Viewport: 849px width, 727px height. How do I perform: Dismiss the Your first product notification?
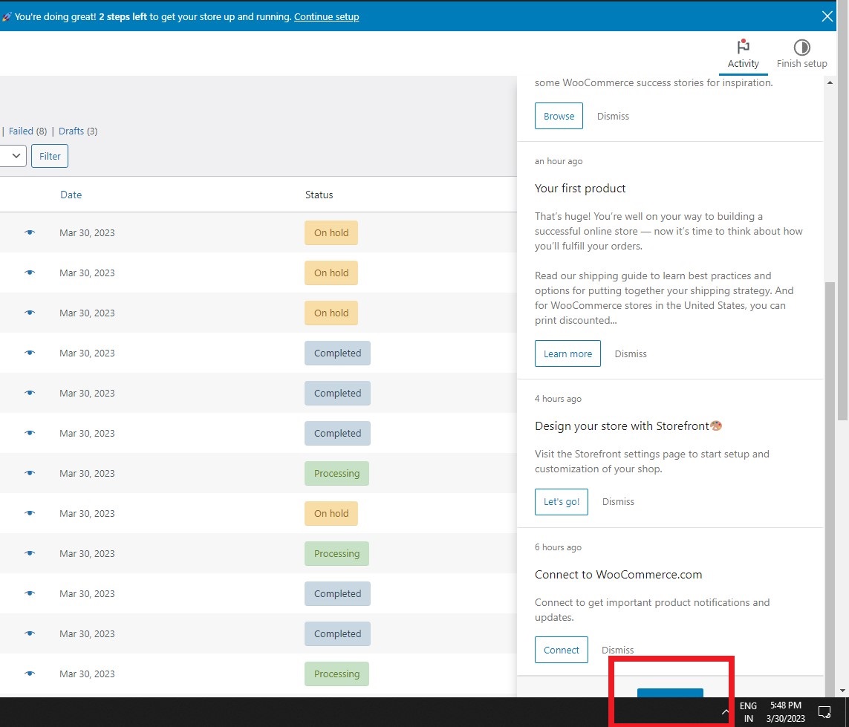click(631, 353)
